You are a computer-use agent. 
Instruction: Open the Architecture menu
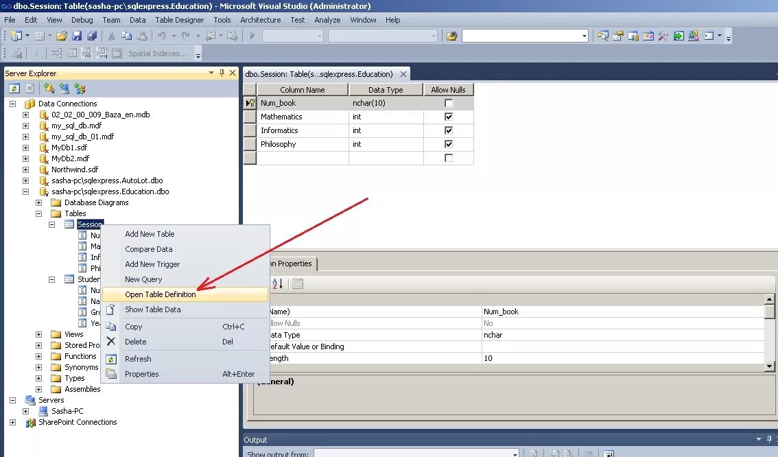pyautogui.click(x=261, y=20)
